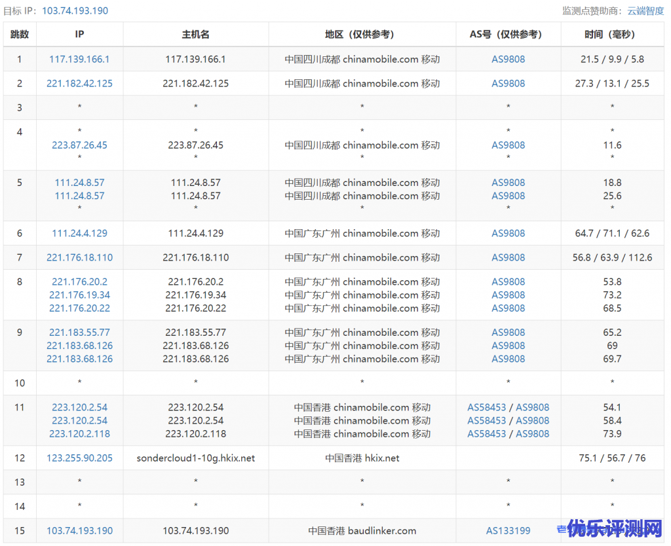Open the AS133199 link in hop 15
The image size is (671, 546).
(x=508, y=530)
